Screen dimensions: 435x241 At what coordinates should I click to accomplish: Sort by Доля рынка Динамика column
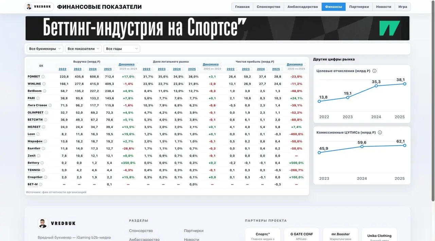tap(211, 64)
